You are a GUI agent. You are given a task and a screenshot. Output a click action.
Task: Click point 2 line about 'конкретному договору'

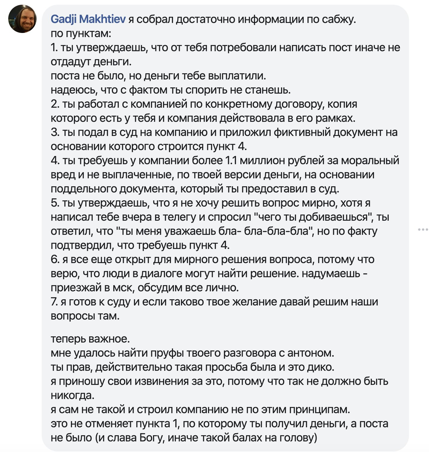(x=204, y=104)
